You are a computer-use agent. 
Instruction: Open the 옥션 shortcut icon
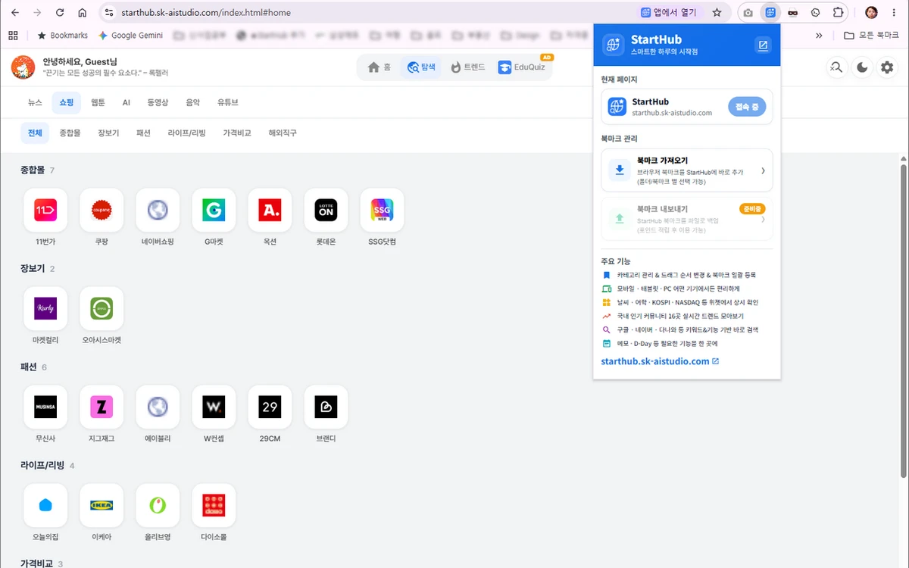tap(270, 210)
